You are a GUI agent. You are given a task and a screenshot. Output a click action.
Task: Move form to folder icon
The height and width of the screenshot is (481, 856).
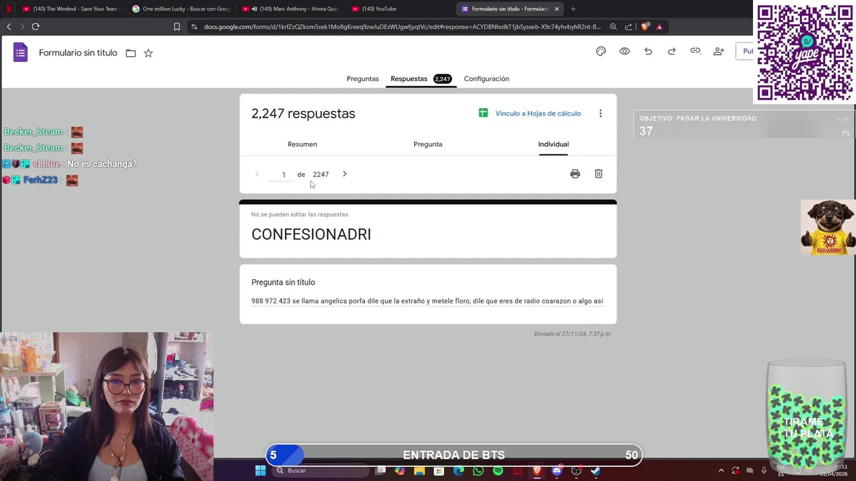tap(131, 53)
